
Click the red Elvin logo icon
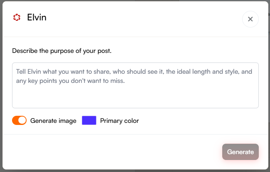pyautogui.click(x=17, y=17)
